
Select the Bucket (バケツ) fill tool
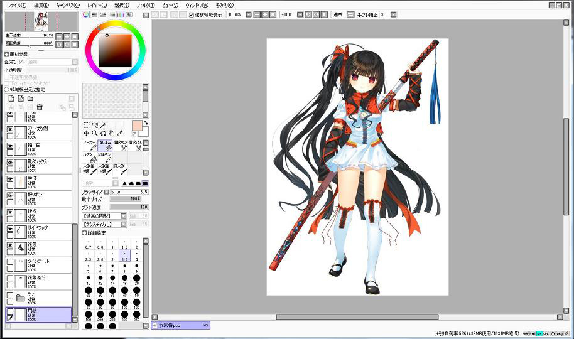(x=90, y=157)
